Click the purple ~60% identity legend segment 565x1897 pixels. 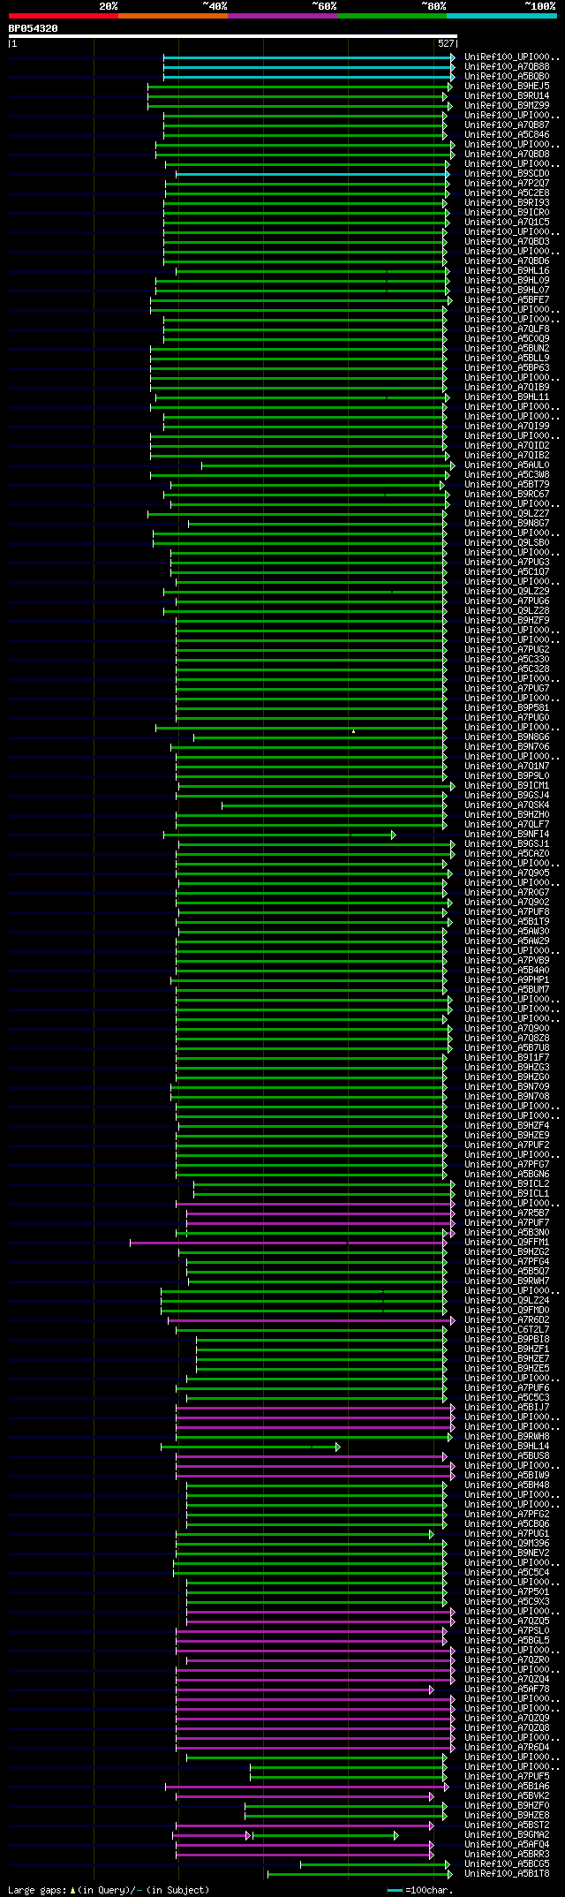282,16
